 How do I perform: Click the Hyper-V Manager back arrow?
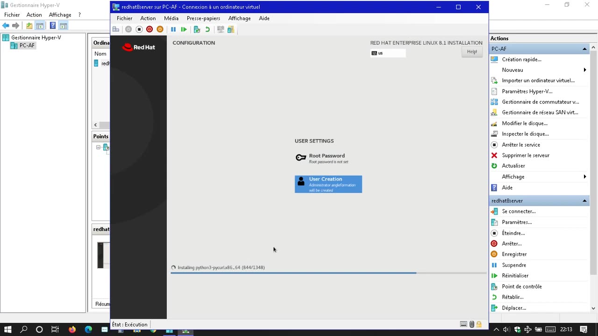click(x=6, y=26)
